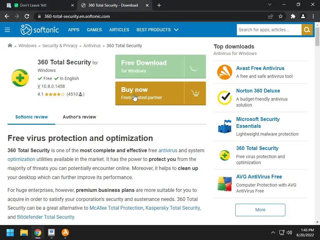Open the Norton 360 Deluxe title link
Image resolution: width=320 pixels, height=240 pixels.
(x=258, y=91)
